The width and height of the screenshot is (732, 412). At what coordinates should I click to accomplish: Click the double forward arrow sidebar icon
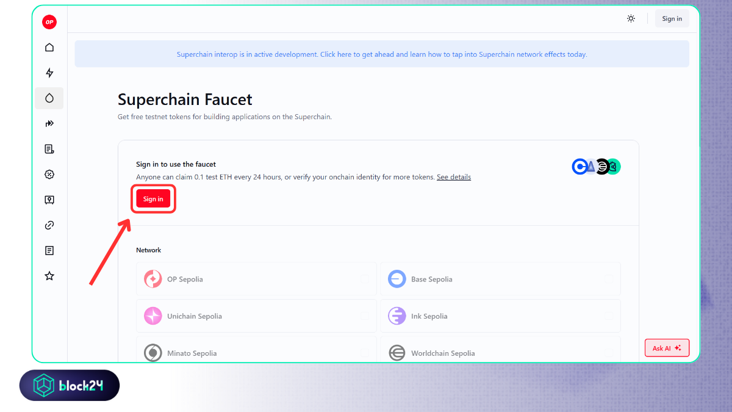pyautogui.click(x=49, y=123)
